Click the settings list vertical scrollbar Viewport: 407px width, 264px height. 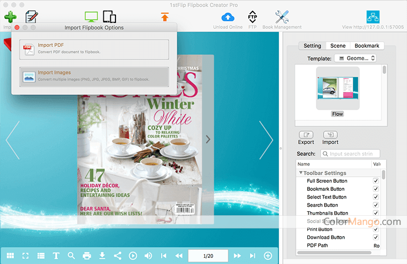[384, 174]
